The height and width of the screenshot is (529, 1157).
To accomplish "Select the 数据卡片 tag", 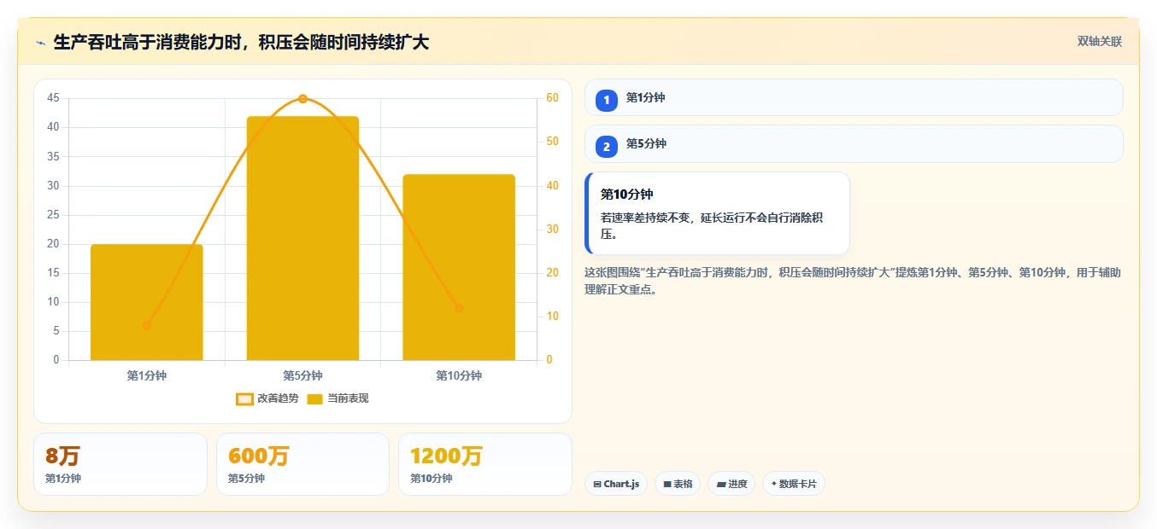I will [794, 484].
